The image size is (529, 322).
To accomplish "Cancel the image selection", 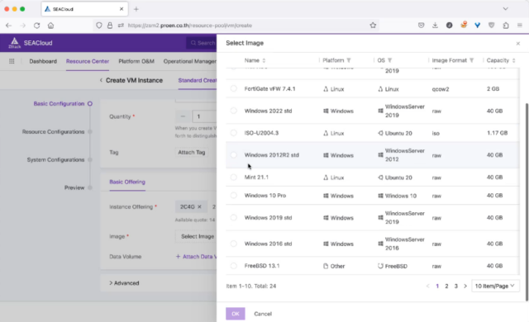I will 263,314.
